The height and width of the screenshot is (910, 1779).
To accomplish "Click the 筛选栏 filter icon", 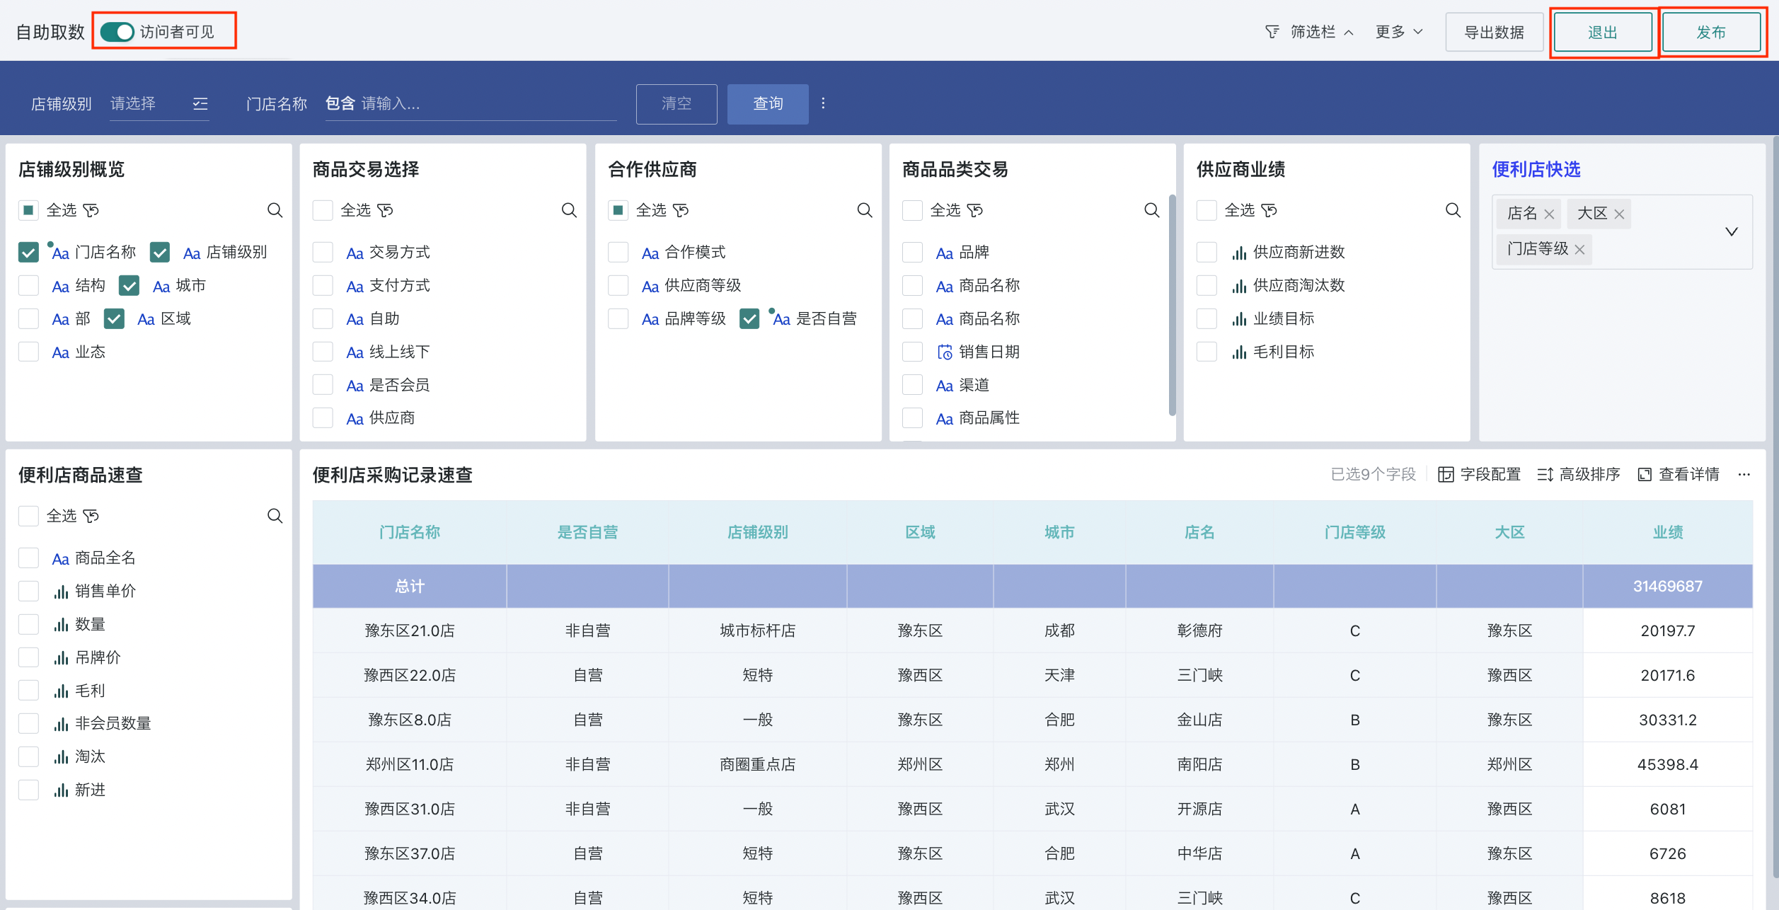I will 1272,32.
